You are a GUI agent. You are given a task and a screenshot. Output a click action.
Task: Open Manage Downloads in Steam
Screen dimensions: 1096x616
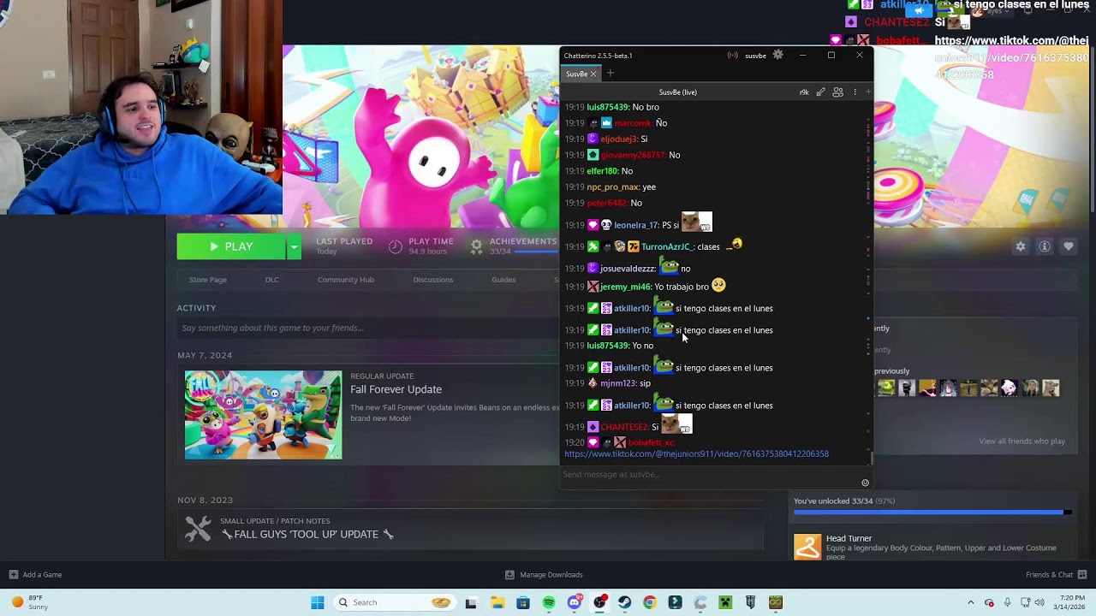pyautogui.click(x=544, y=575)
